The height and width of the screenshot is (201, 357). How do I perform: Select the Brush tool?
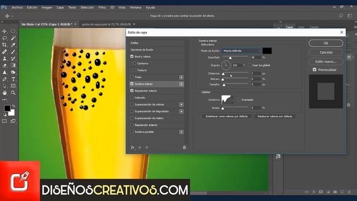(13, 52)
